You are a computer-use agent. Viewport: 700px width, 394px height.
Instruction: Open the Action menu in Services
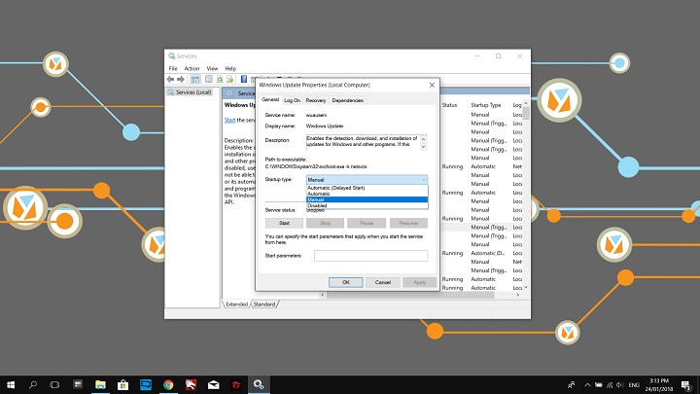(192, 68)
